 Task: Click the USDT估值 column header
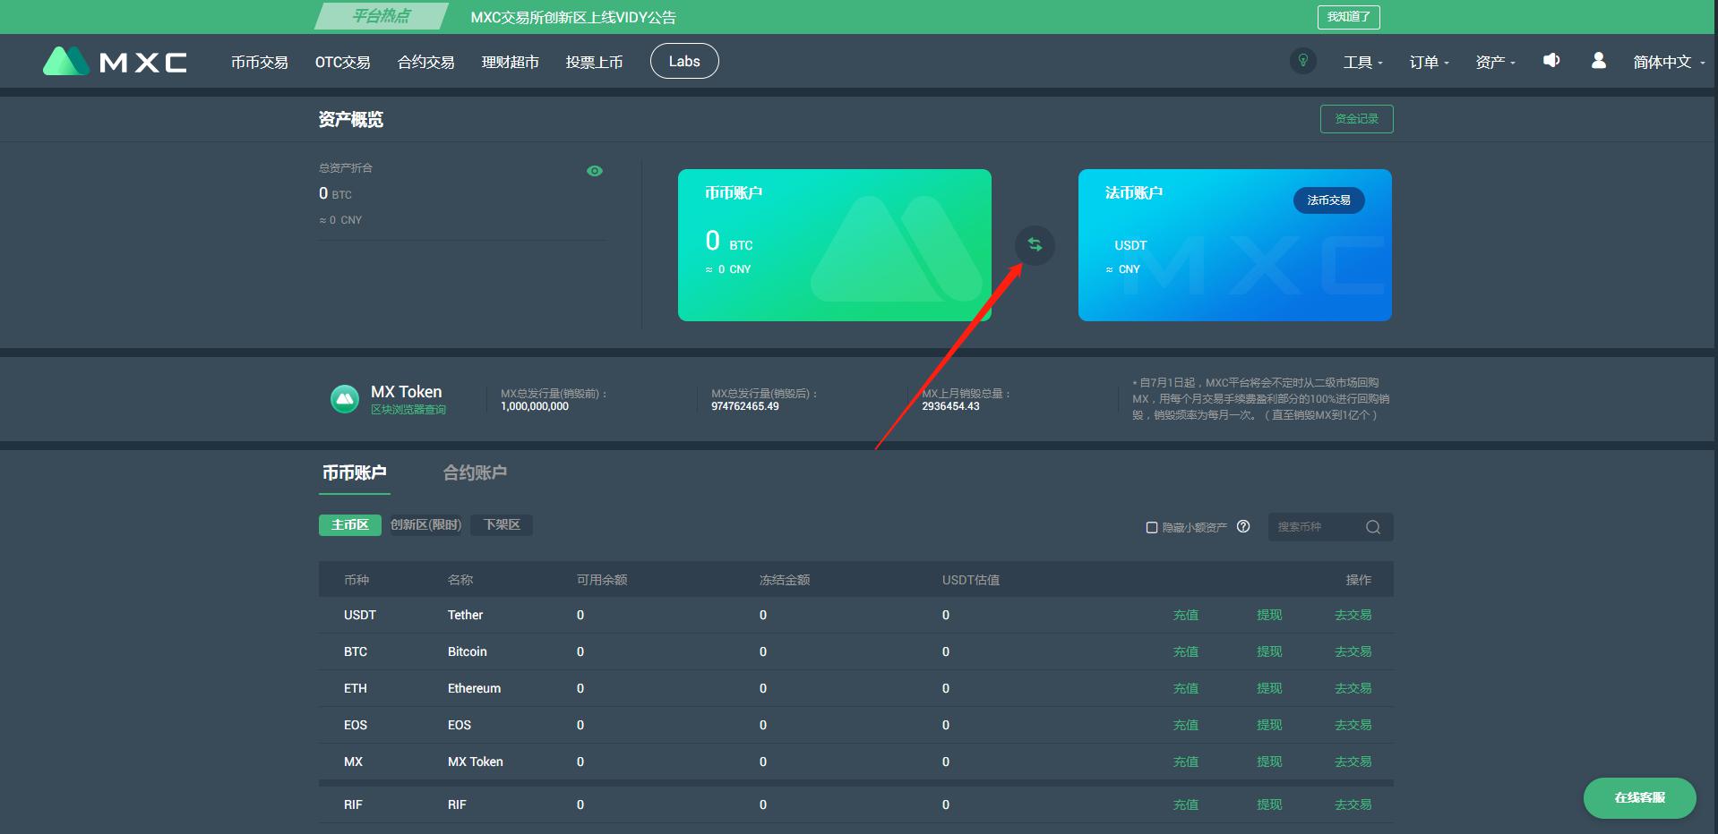click(x=971, y=580)
